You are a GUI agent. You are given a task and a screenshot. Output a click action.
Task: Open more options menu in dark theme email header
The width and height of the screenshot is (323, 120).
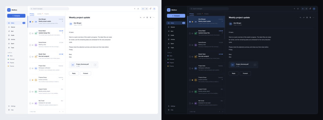tap(314, 18)
